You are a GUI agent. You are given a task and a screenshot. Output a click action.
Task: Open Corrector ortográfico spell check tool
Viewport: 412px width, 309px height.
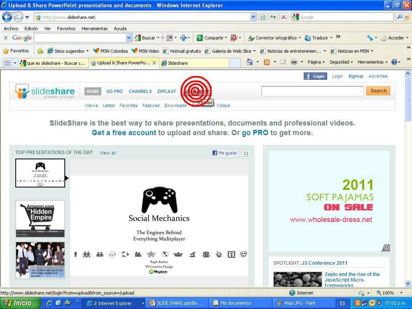pyautogui.click(x=274, y=38)
